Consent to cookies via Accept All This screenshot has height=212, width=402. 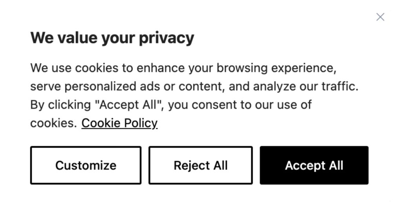tap(314, 165)
